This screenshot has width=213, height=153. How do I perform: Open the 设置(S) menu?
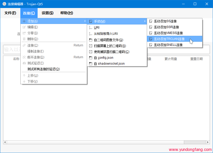tap(47, 13)
